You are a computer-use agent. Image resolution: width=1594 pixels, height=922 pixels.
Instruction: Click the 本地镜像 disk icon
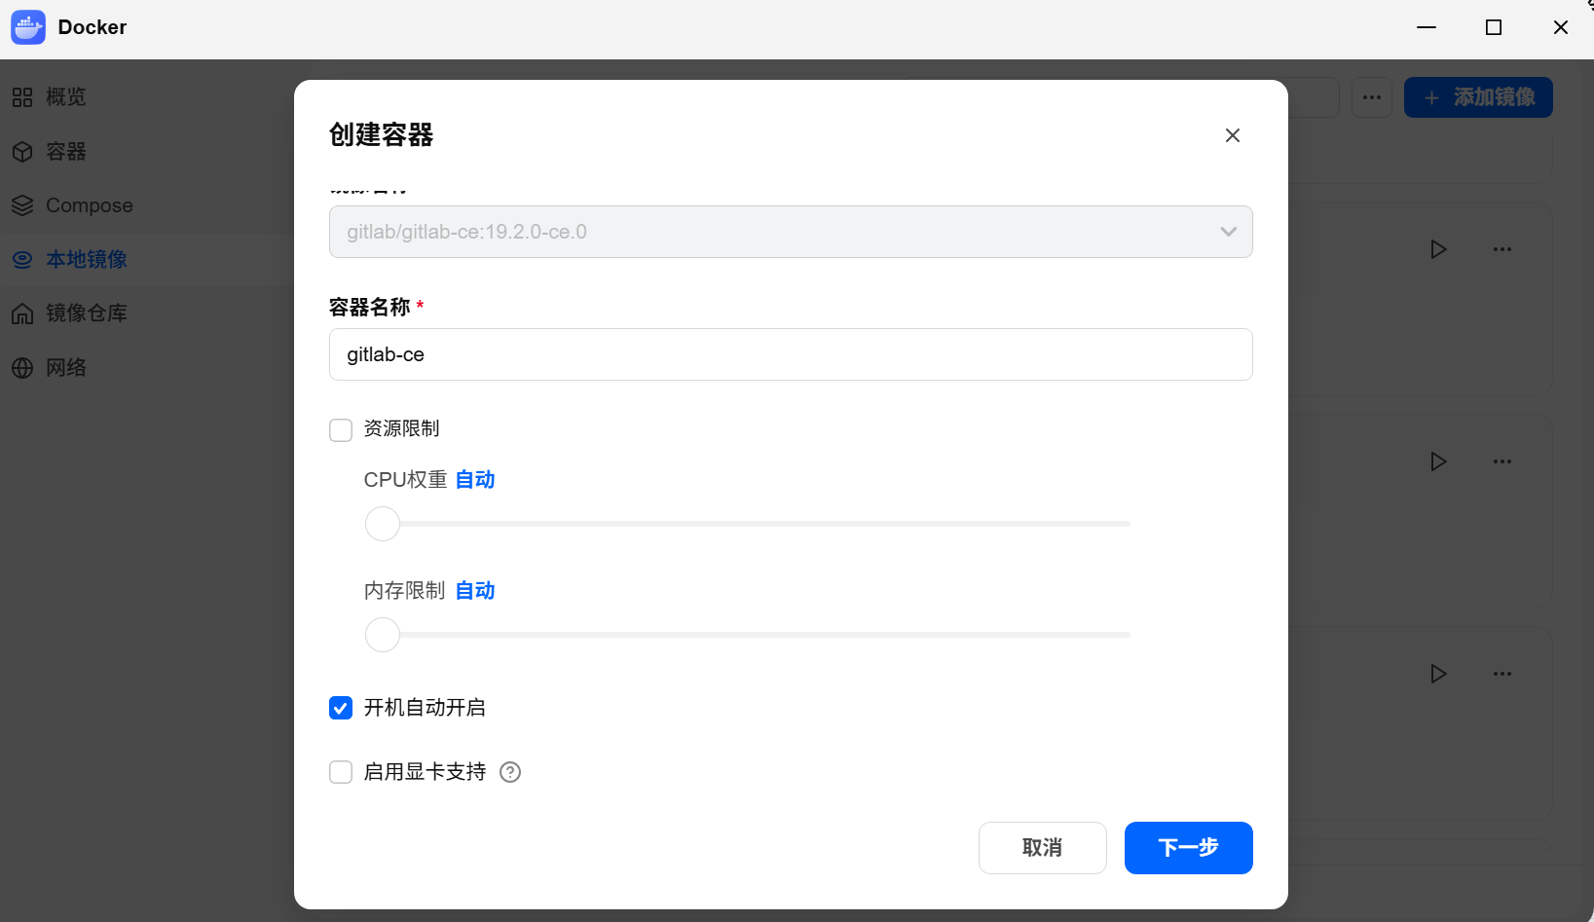point(22,260)
